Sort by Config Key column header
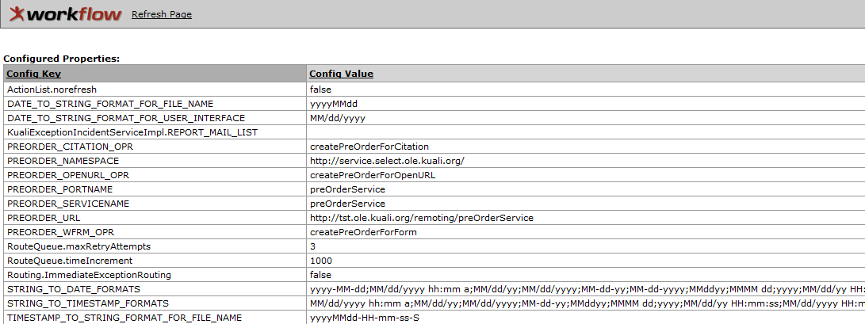Image resolution: width=865 pixels, height=324 pixels. pos(33,74)
